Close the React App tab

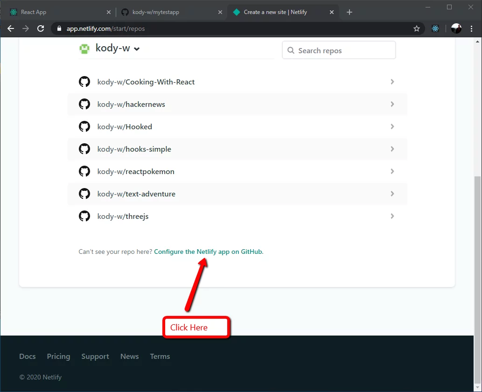109,12
